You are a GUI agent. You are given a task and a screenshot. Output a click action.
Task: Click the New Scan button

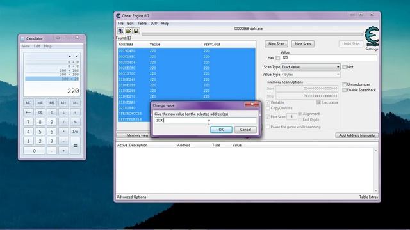[x=276, y=44]
